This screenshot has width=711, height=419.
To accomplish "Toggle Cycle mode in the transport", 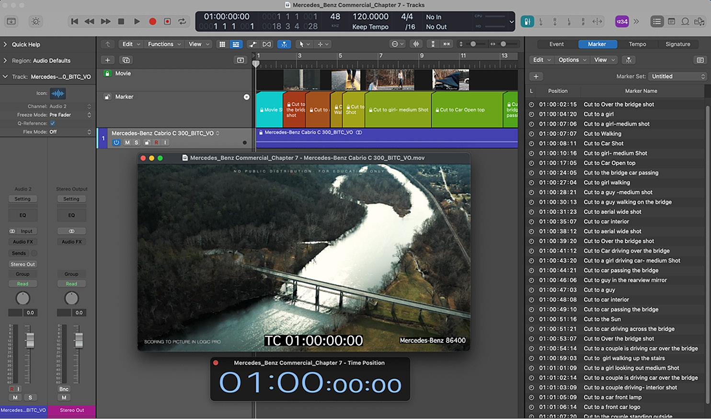I will coord(182,21).
